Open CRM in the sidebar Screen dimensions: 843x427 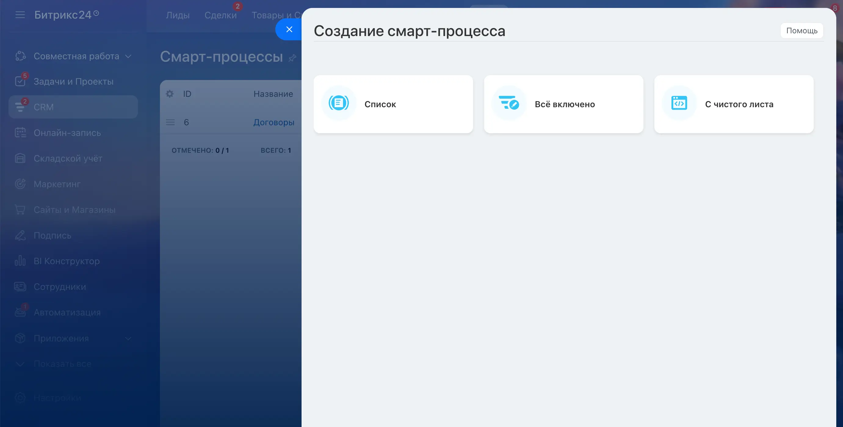click(x=44, y=107)
